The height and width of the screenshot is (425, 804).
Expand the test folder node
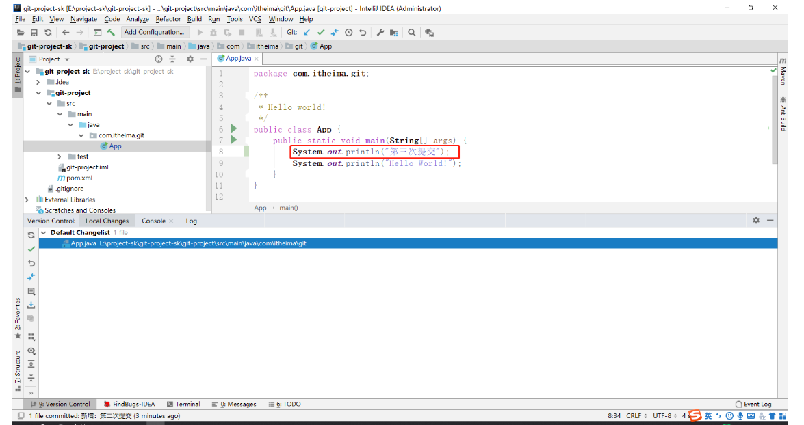pos(60,156)
